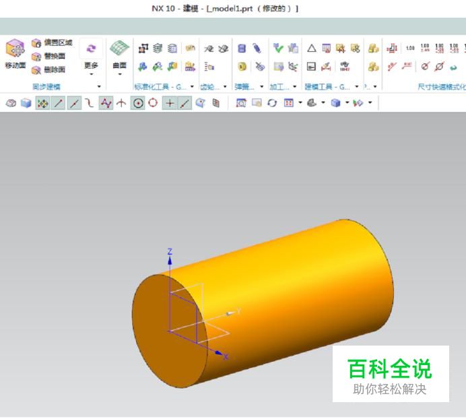Toggle Control Point snap with the wavy-curve icon

(x=89, y=103)
